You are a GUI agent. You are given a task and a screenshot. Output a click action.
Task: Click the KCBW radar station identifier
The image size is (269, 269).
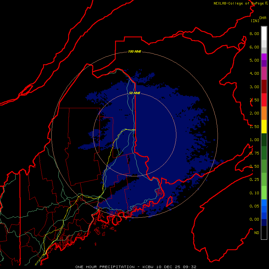coord(148,267)
